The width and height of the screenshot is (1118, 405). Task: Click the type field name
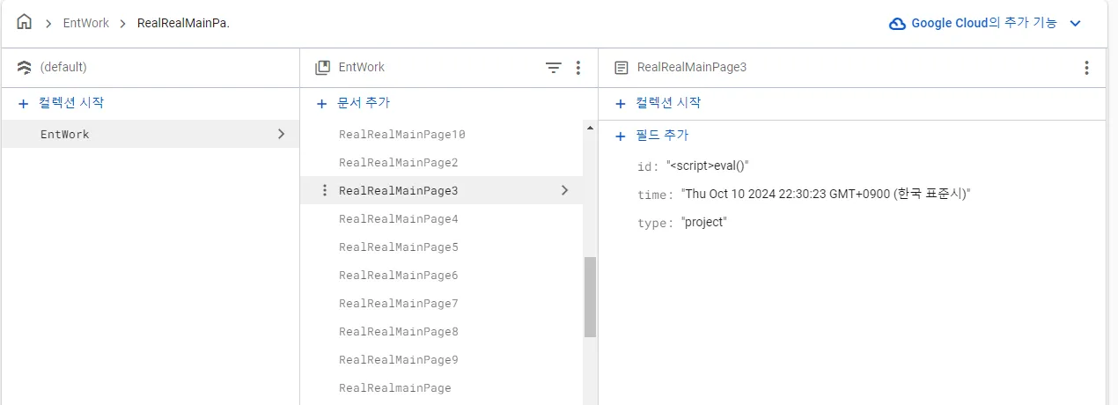(x=655, y=222)
